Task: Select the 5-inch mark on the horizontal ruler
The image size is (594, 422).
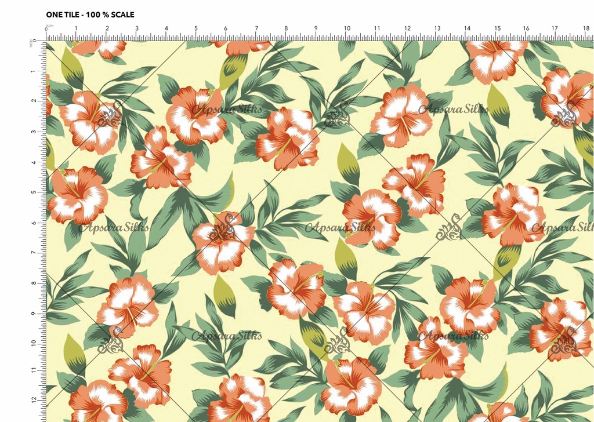Action: pyautogui.click(x=196, y=28)
